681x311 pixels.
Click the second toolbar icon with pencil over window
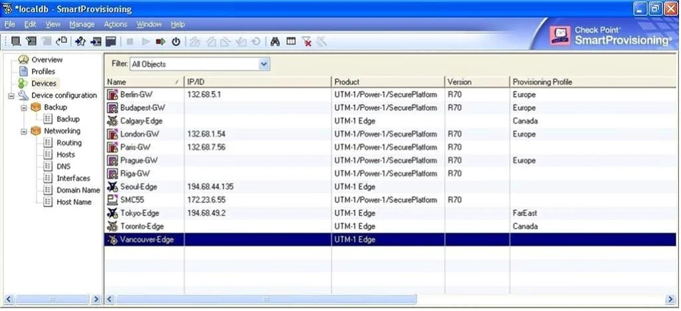[31, 42]
